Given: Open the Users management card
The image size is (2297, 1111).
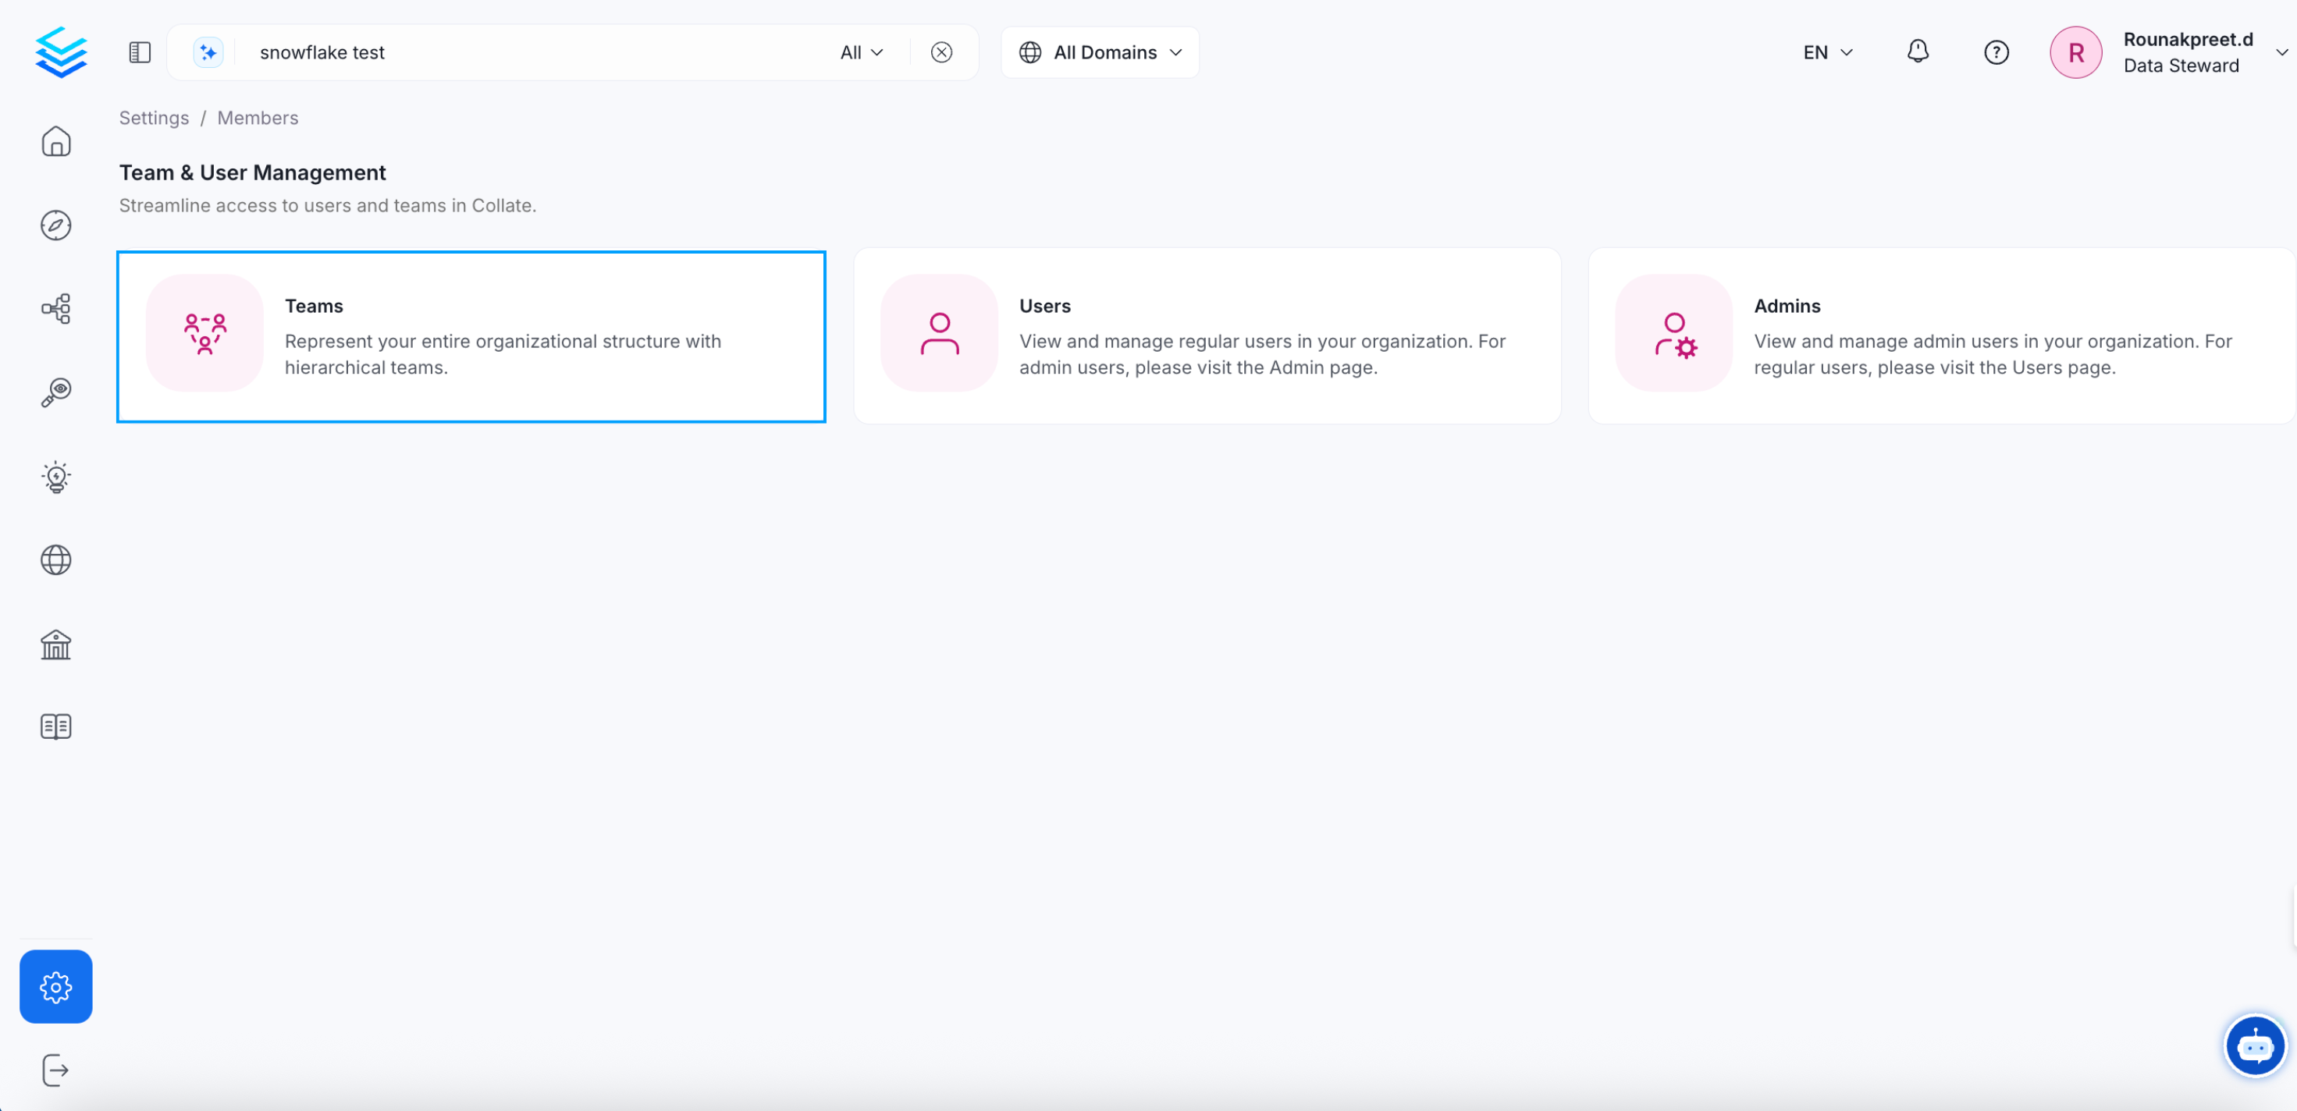Looking at the screenshot, I should point(1207,336).
